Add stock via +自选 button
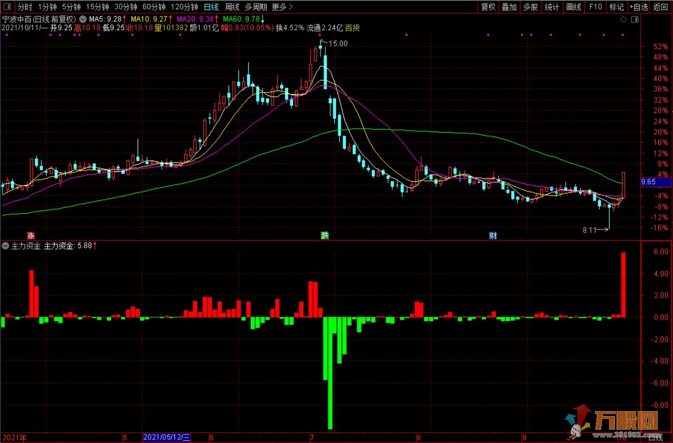This screenshot has width=673, height=443. (x=638, y=7)
